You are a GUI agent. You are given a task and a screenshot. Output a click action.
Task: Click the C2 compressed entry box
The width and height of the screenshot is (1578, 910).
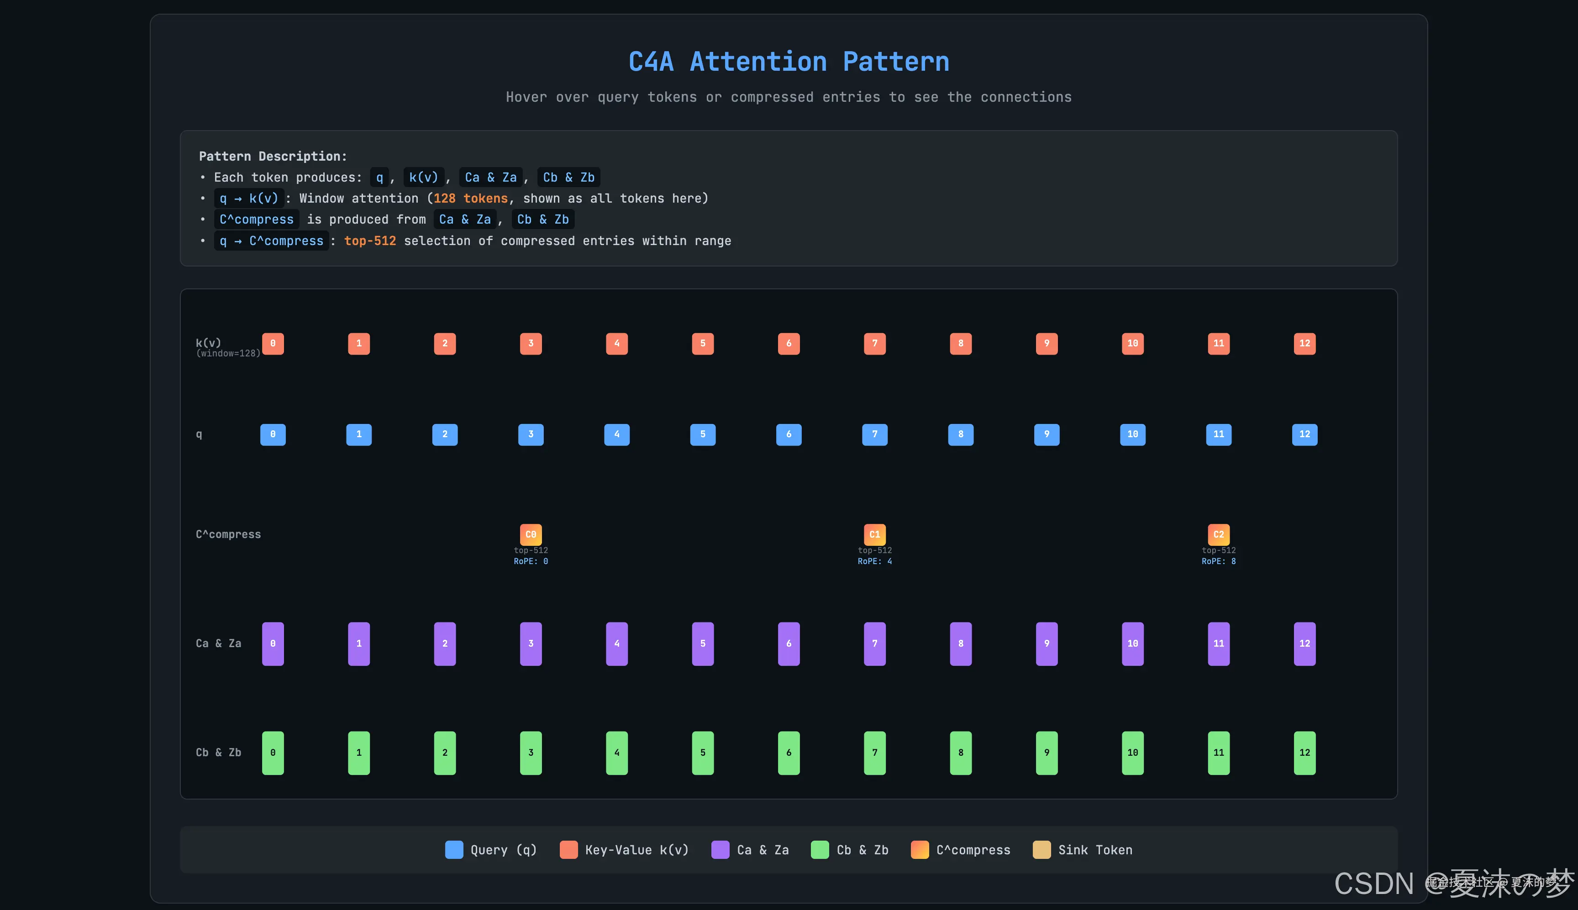click(x=1219, y=534)
